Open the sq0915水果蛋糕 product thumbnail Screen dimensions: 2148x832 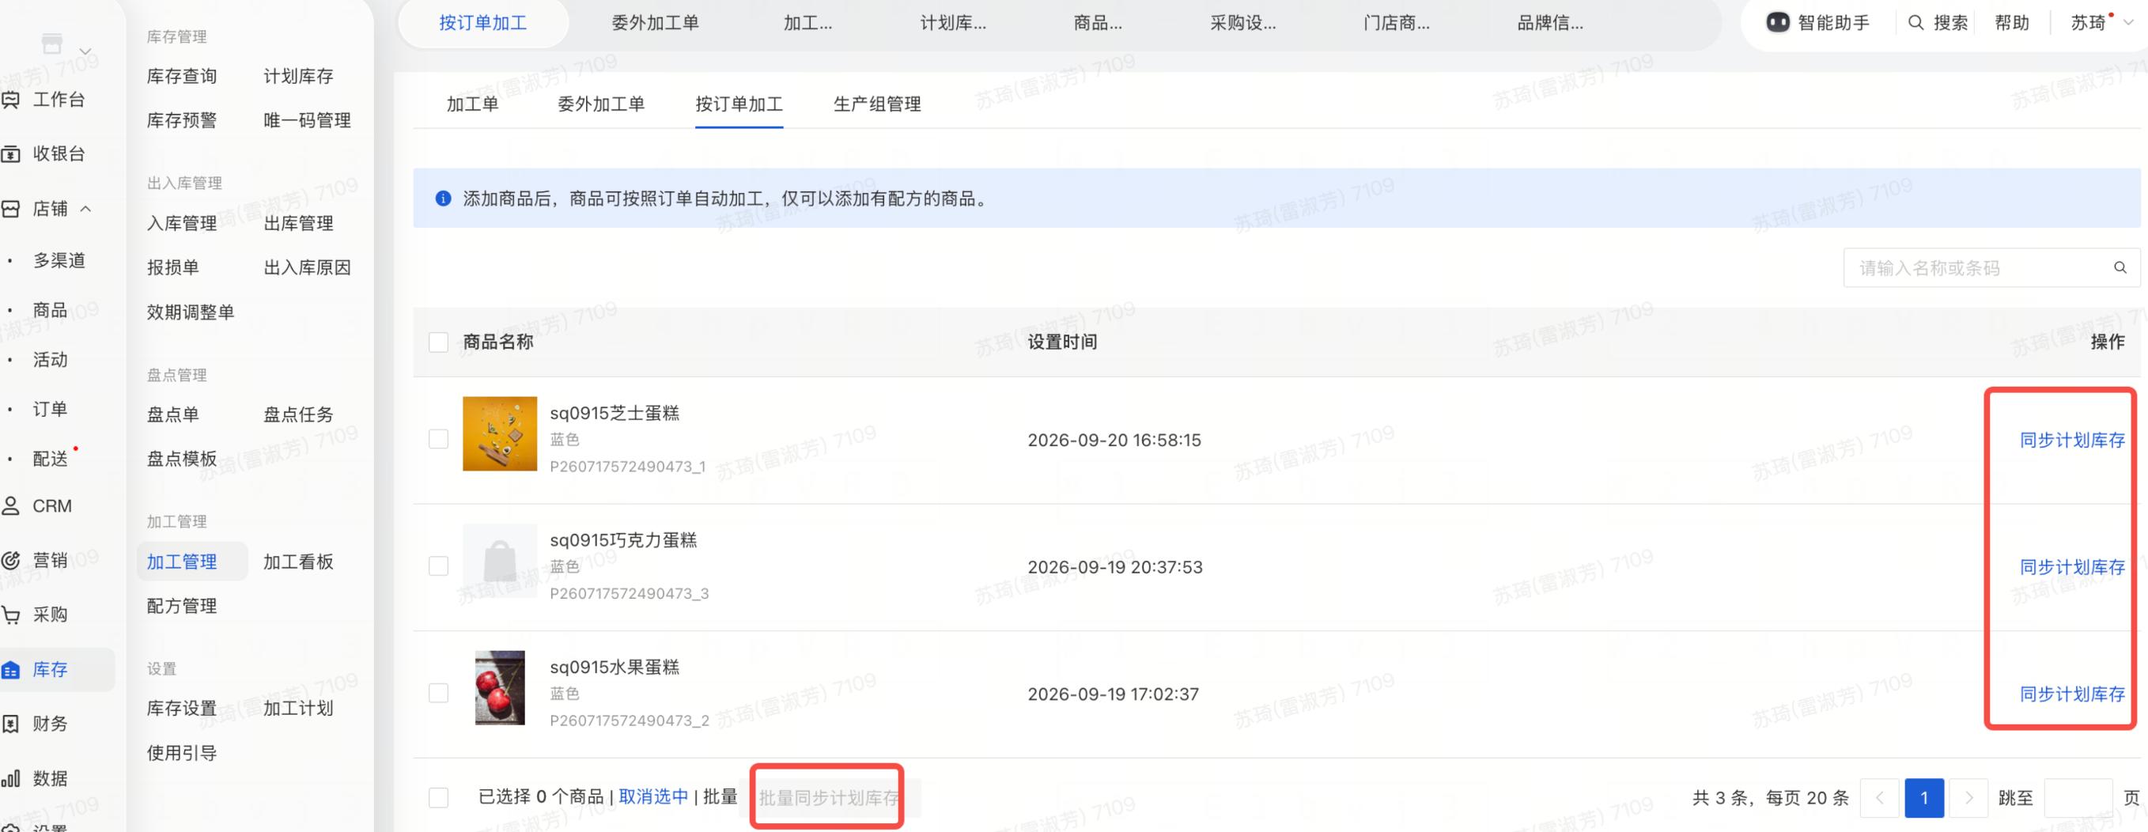(x=500, y=688)
